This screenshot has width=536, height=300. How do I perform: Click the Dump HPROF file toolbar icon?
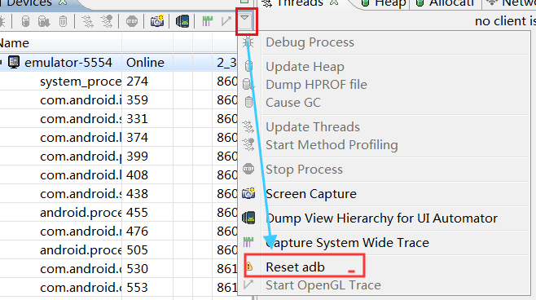pos(44,21)
